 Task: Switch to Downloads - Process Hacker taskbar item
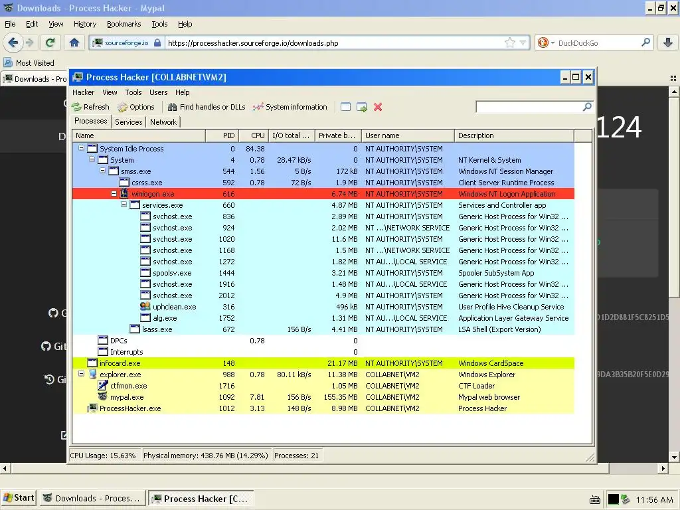pyautogui.click(x=92, y=499)
